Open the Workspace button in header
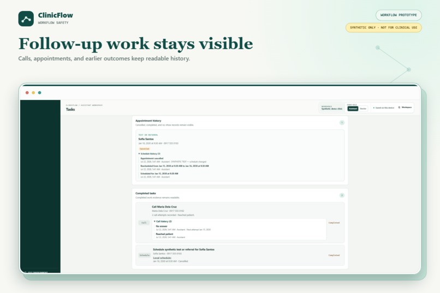440x293 pixels. pyautogui.click(x=405, y=107)
